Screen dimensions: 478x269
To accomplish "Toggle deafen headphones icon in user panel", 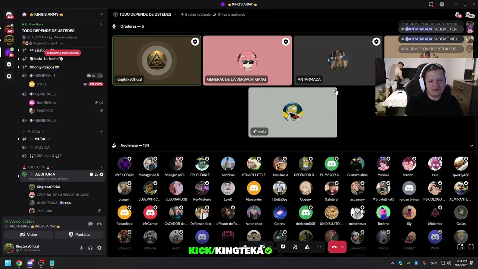I will 90,248.
